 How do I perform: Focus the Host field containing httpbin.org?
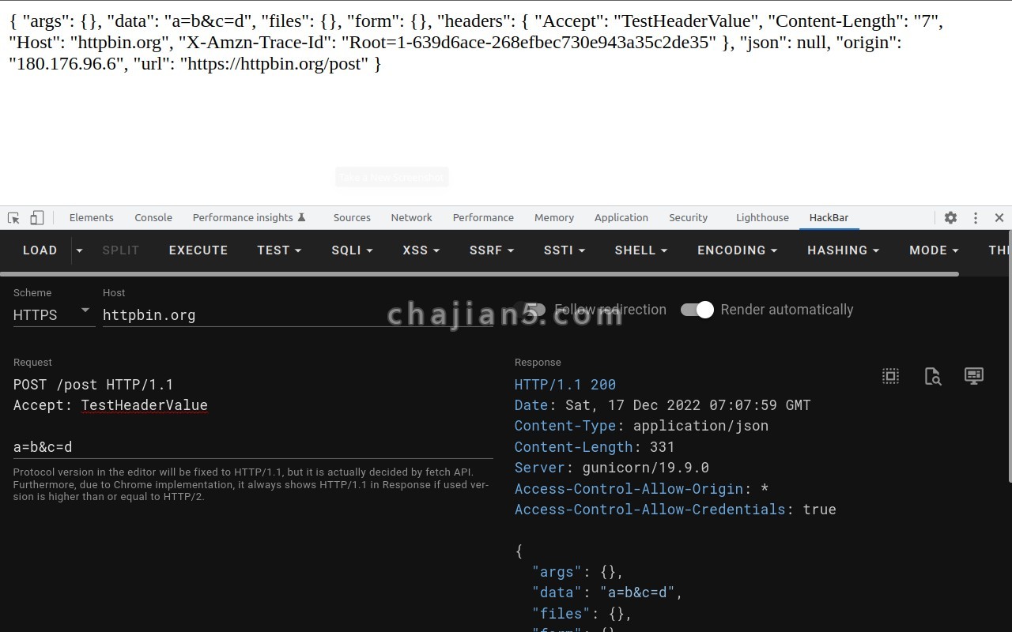tap(298, 314)
